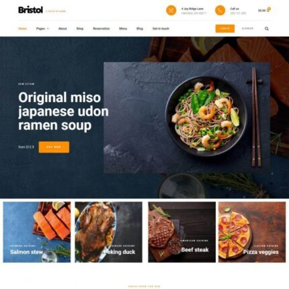Click the orange hero Get Now button

click(54, 147)
